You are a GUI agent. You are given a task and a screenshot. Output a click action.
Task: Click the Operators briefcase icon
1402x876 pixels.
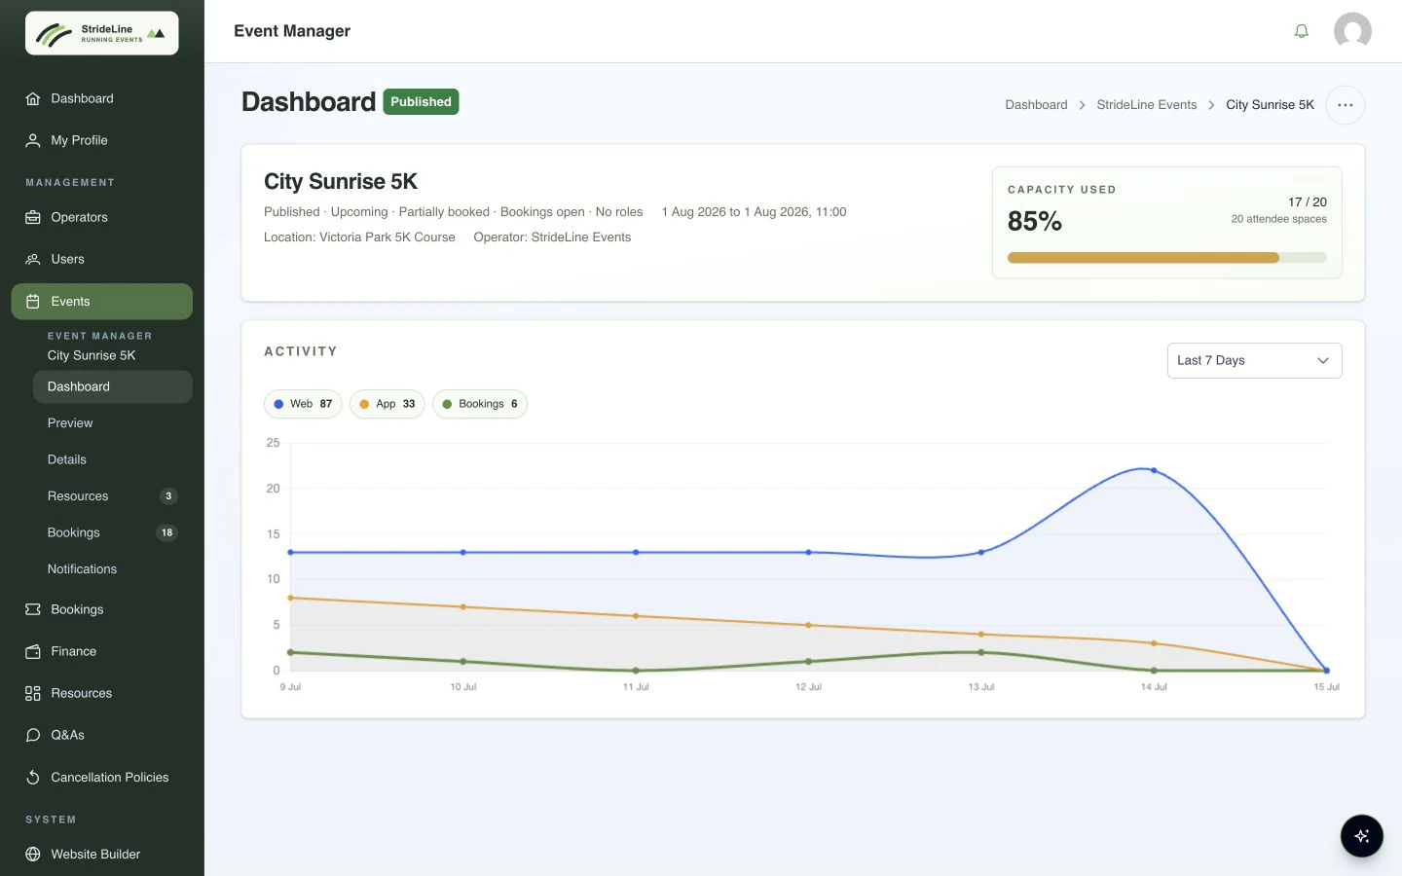click(33, 217)
